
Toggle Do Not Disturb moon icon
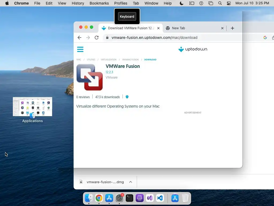tap(182, 3)
